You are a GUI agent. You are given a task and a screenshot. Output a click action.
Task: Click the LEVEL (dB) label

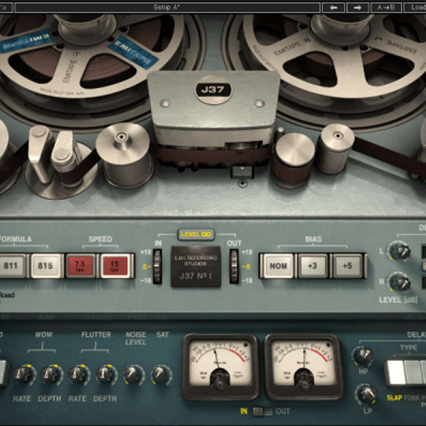(398, 300)
